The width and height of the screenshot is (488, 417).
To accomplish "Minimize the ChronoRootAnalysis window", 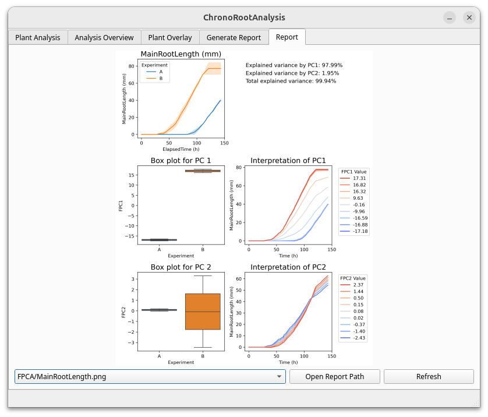I will pos(450,17).
